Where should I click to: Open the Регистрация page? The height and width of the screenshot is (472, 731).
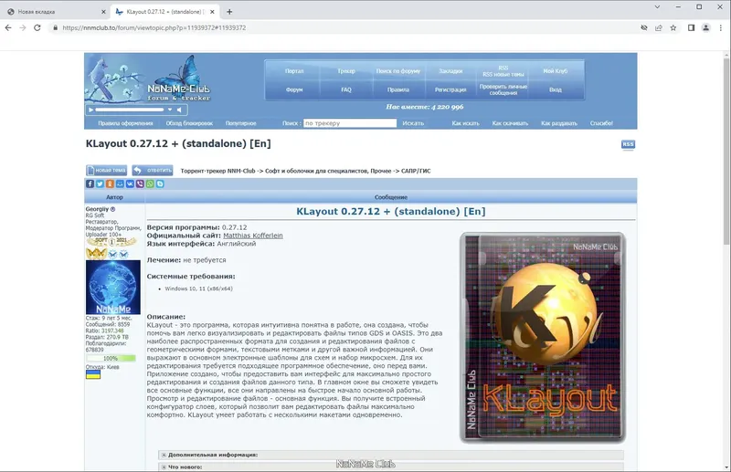click(x=450, y=89)
